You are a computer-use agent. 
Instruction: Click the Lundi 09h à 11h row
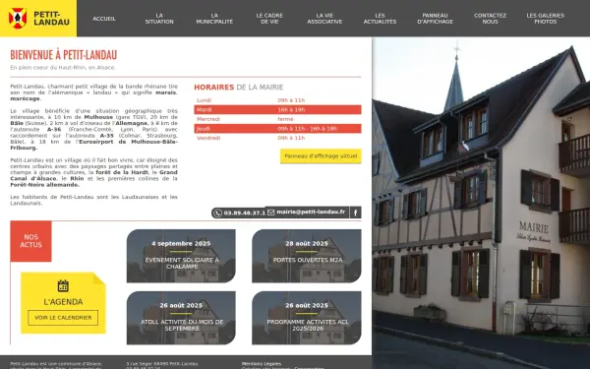tap(277, 100)
